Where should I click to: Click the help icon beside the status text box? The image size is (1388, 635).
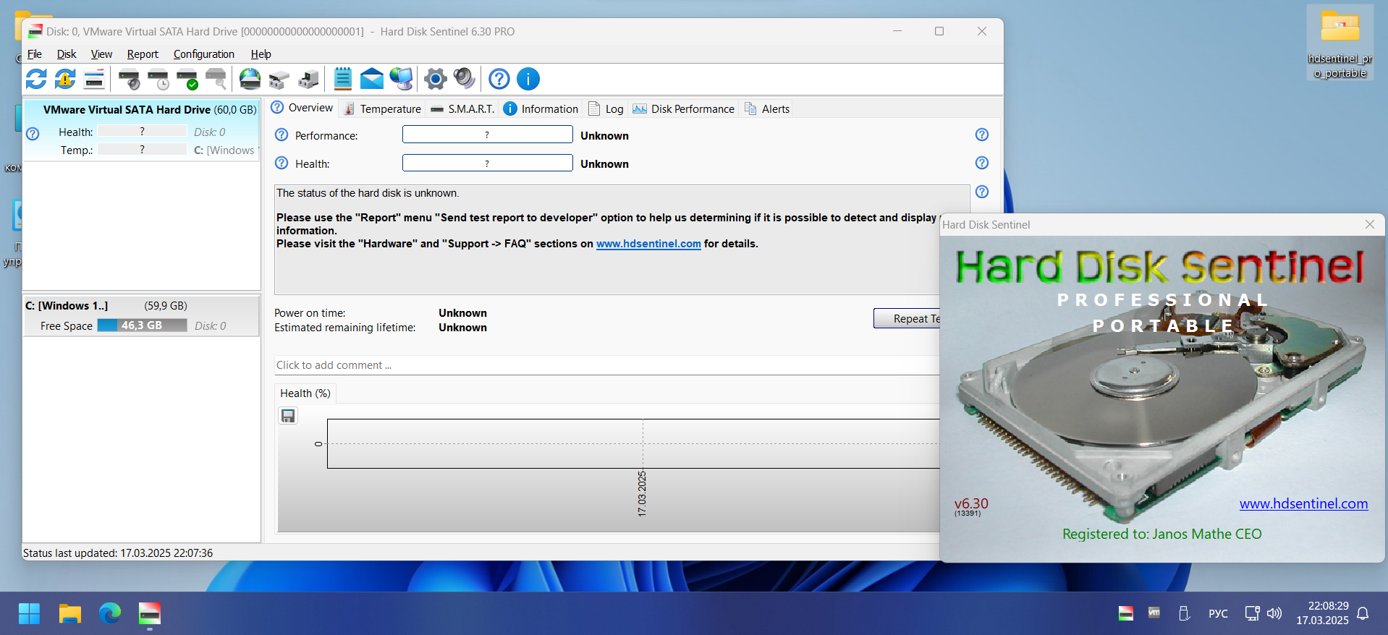[982, 192]
